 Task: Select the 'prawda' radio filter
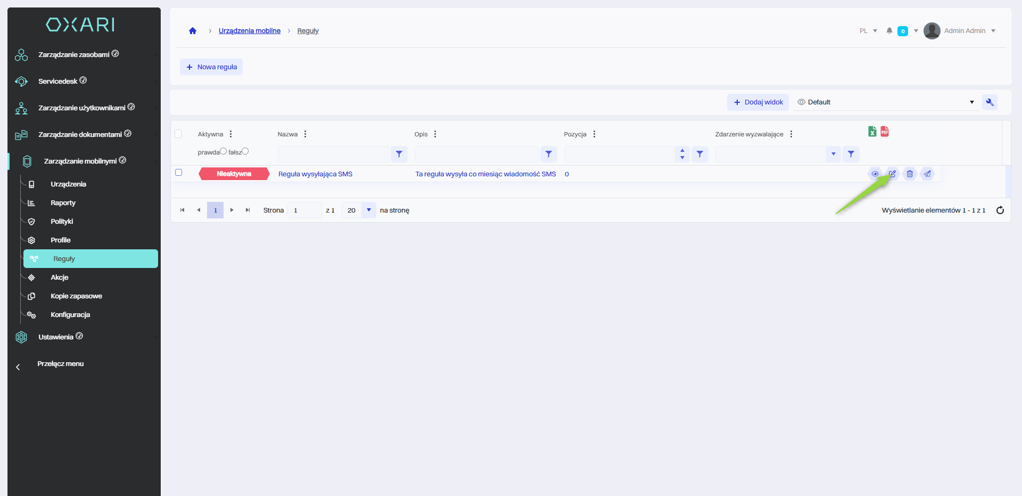click(224, 151)
